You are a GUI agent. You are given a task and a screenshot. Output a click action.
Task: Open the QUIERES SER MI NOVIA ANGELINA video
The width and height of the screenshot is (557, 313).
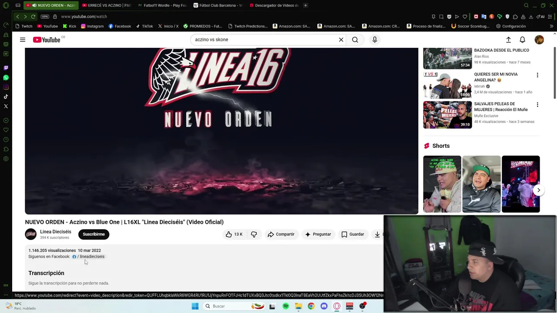[447, 85]
